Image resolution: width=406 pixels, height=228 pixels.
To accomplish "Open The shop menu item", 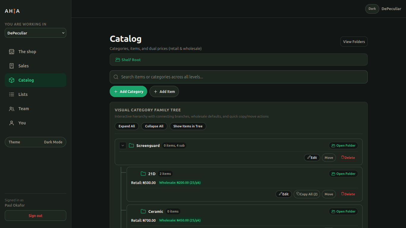I will (x=35, y=52).
